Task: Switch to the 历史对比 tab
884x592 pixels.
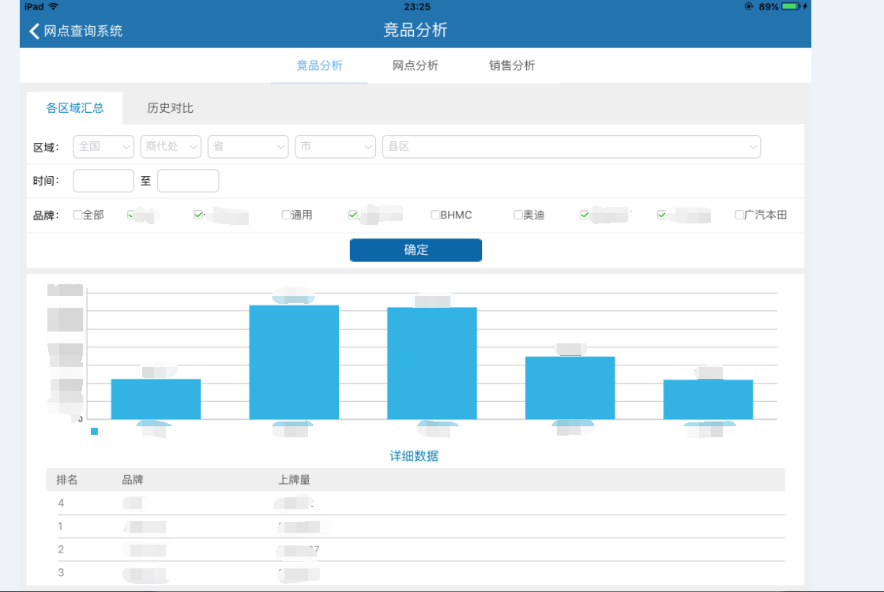Action: click(170, 108)
